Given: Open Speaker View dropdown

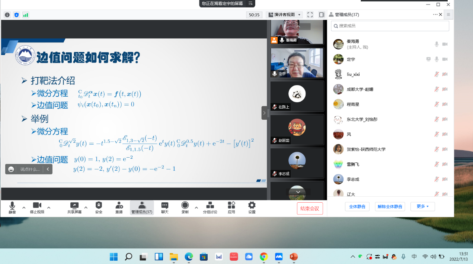Looking at the screenshot, I should pyautogui.click(x=284, y=15).
